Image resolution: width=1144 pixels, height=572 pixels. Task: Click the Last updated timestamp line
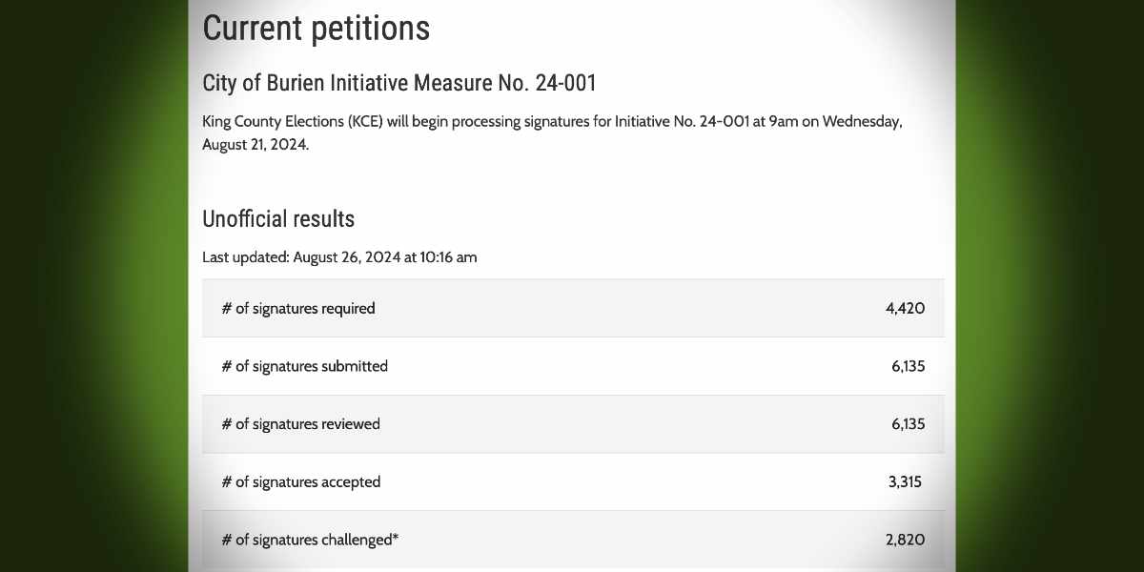pyautogui.click(x=339, y=257)
